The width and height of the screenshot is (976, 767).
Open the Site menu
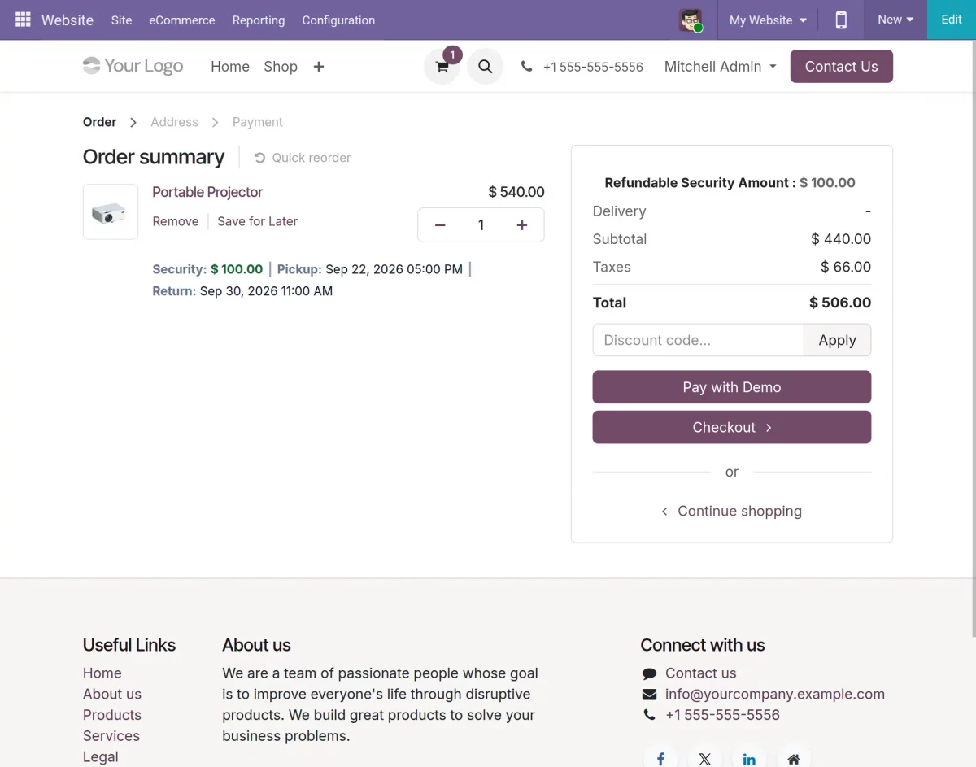(122, 20)
